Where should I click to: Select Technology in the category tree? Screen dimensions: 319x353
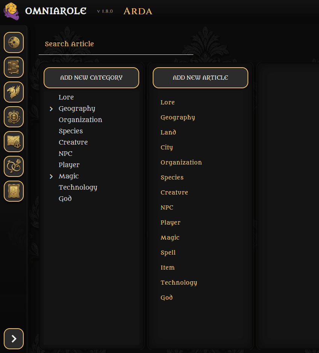(x=78, y=187)
